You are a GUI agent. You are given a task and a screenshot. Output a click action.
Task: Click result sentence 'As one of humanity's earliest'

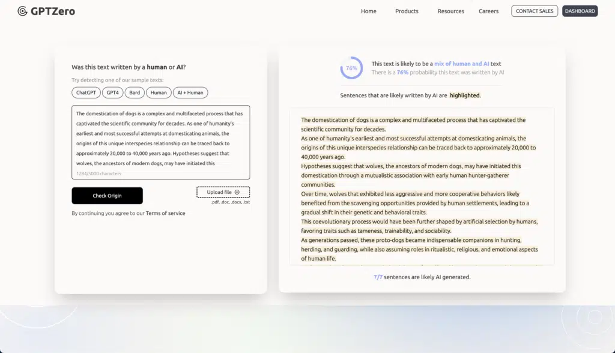(419, 148)
